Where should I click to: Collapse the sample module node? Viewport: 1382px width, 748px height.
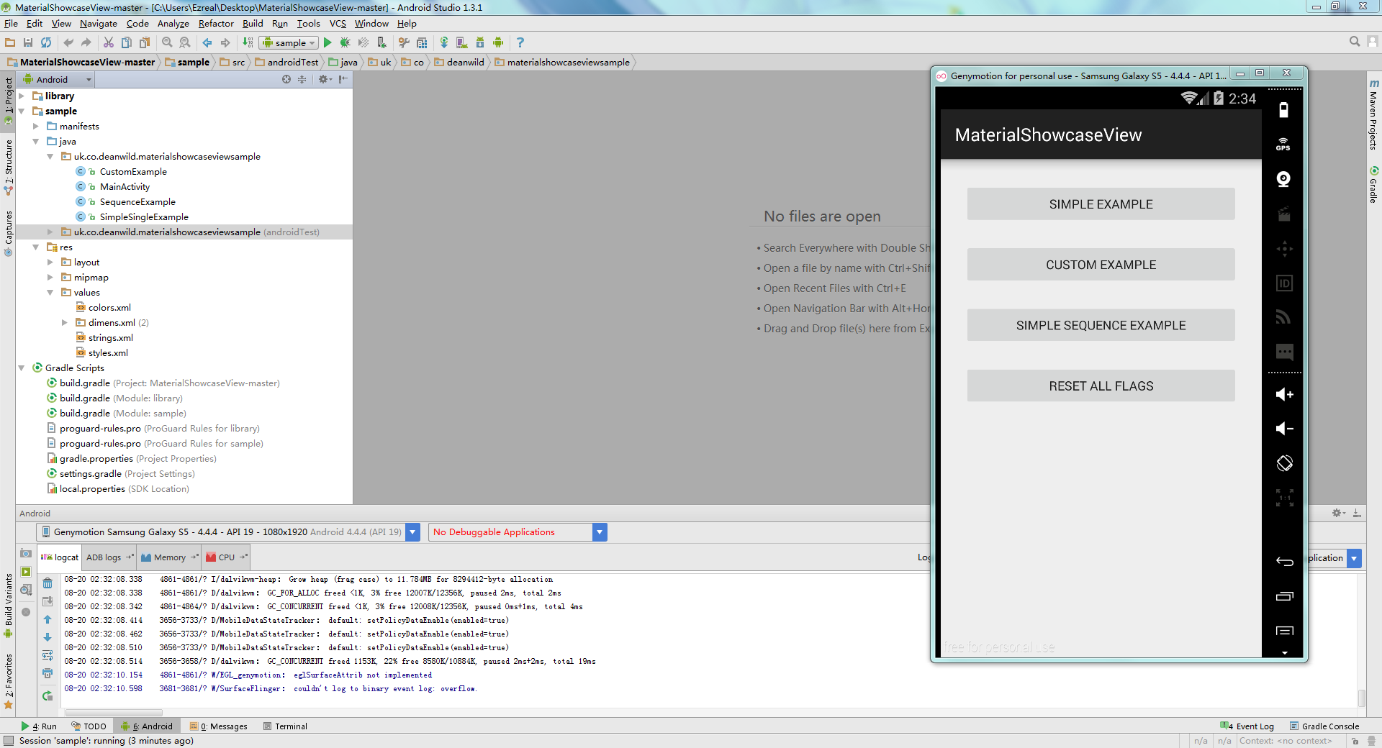coord(22,111)
